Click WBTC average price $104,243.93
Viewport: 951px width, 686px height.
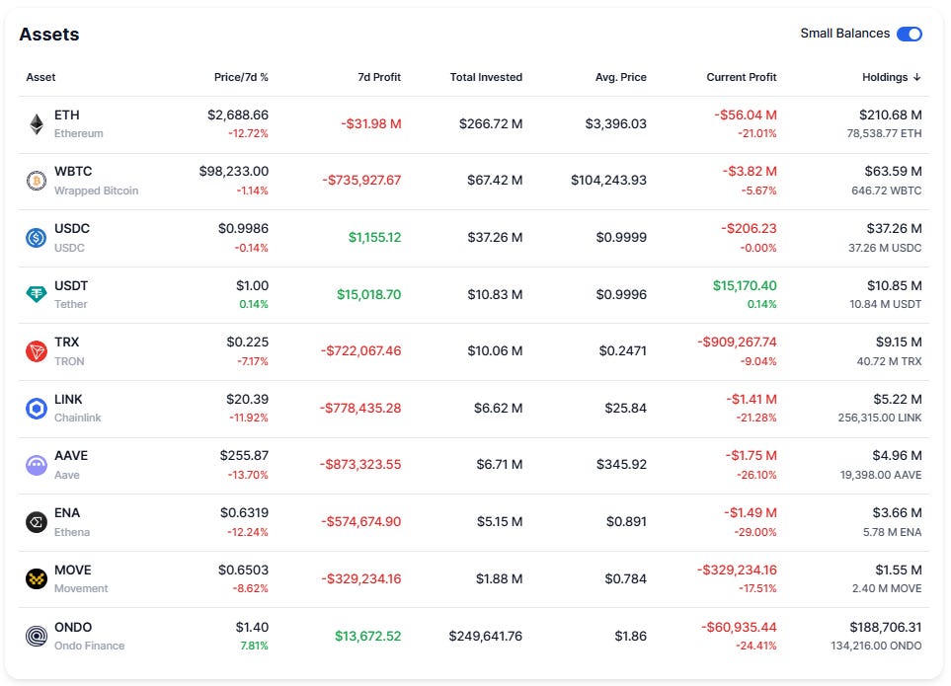[608, 180]
